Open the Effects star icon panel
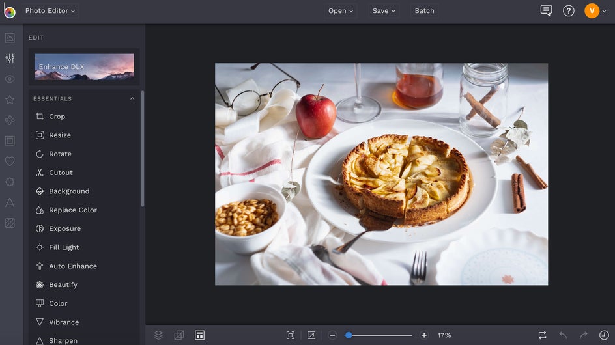This screenshot has height=345, width=615. point(10,100)
